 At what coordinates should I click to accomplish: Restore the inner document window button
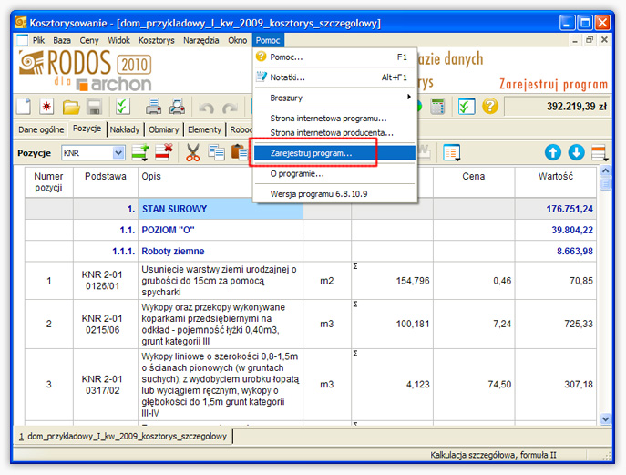[x=590, y=40]
